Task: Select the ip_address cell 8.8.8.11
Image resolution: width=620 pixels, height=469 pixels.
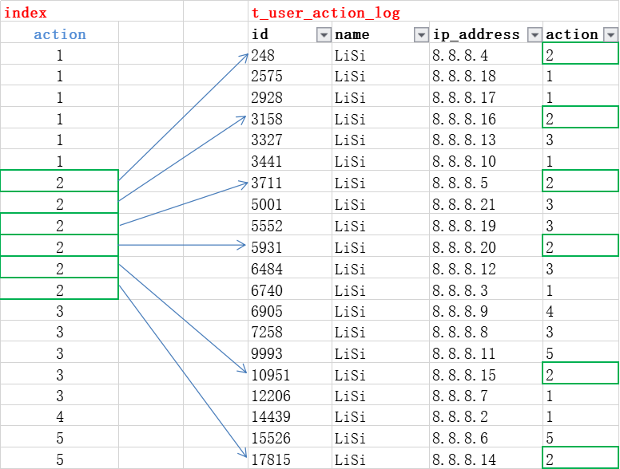Action: click(486, 353)
